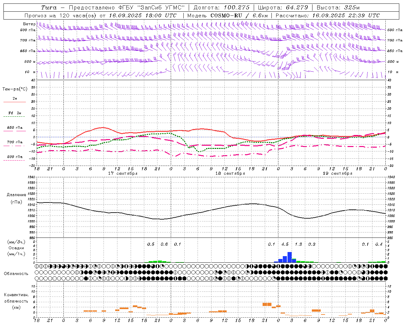
Task: Click the station name "Tura" in header
Action: coord(49,8)
